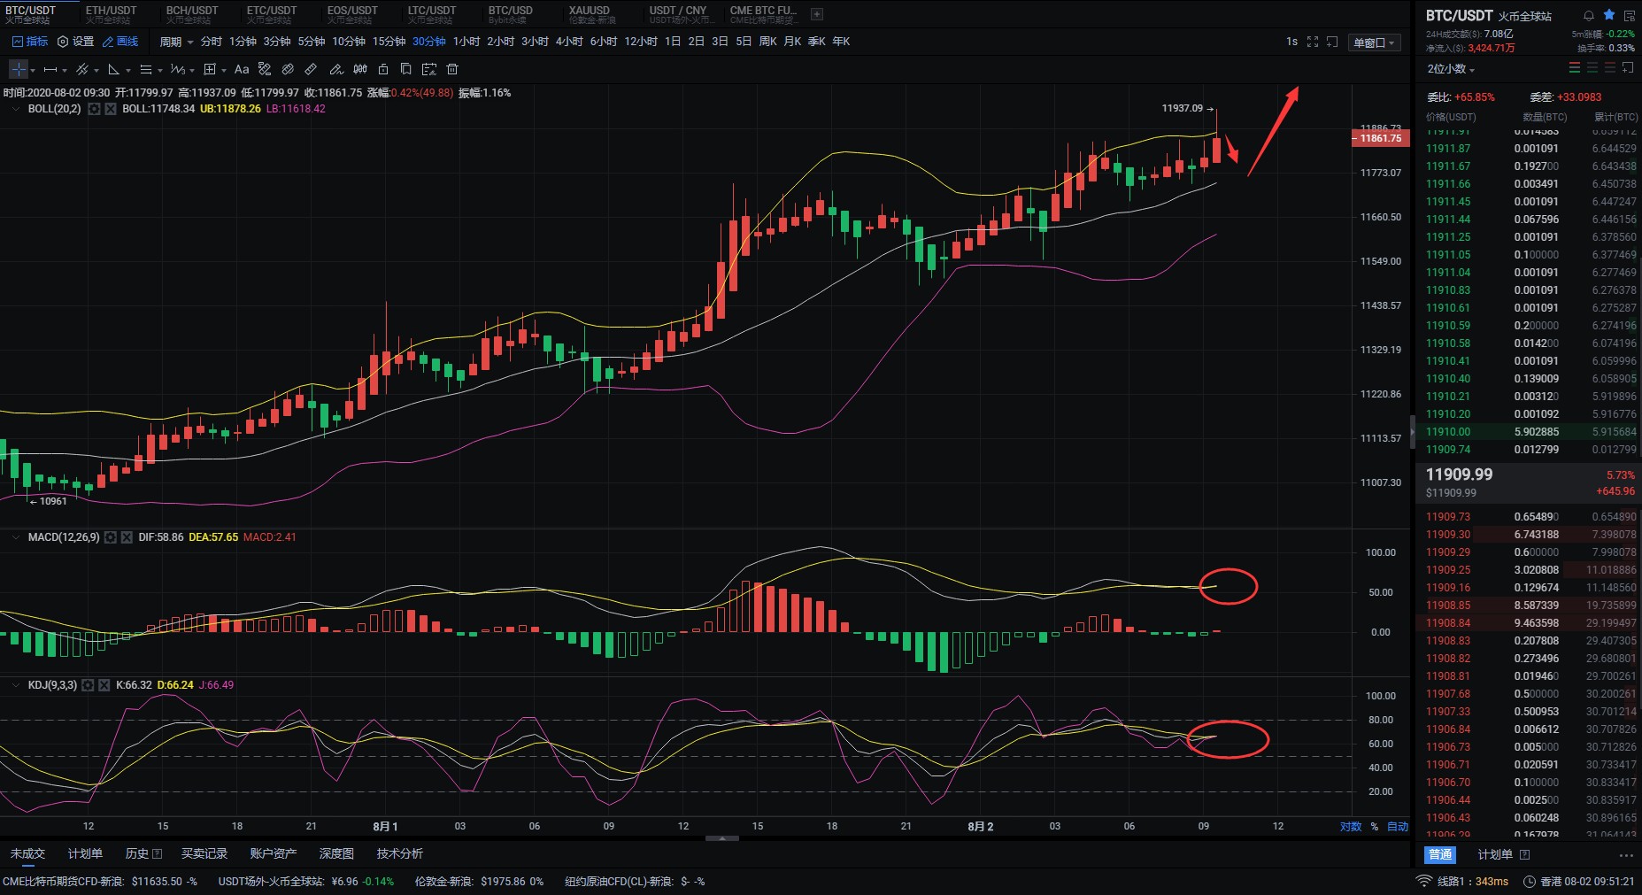Viewport: 1642px width, 895px height.
Task: Click the candlestick pattern tool icon
Action: (x=360, y=69)
